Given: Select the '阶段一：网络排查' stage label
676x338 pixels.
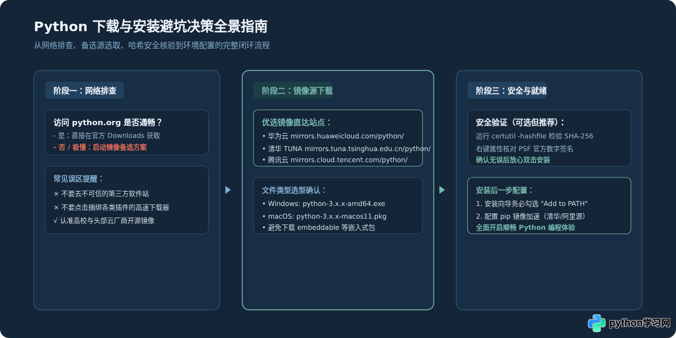Looking at the screenshot, I should [x=84, y=90].
